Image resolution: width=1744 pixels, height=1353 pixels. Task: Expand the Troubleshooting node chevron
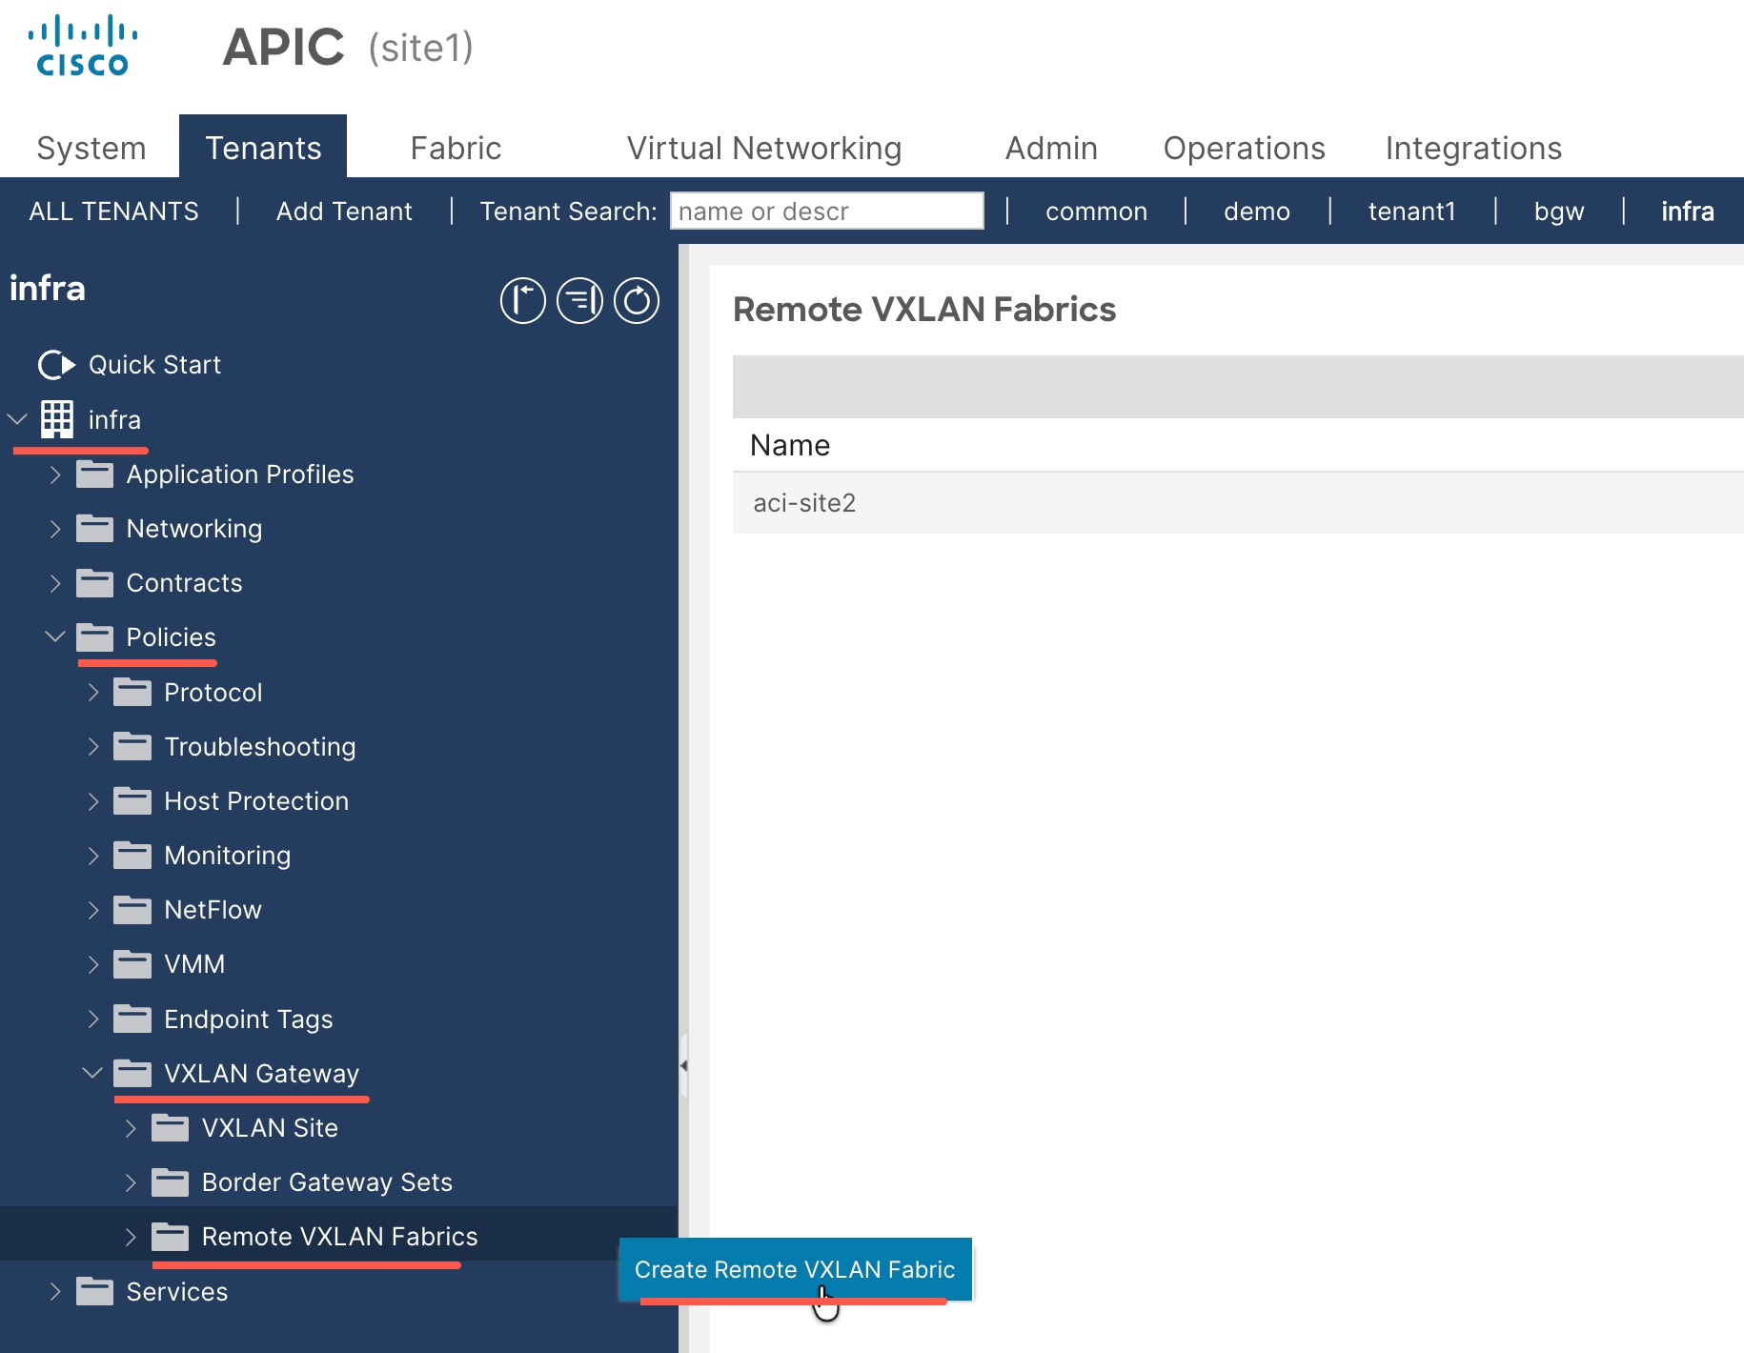point(93,747)
